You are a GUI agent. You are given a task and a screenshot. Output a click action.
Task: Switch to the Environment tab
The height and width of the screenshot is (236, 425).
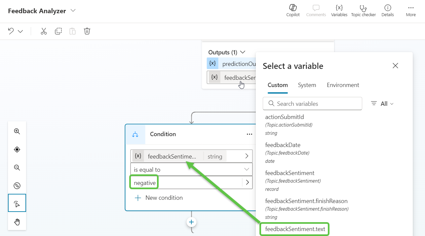pyautogui.click(x=343, y=85)
